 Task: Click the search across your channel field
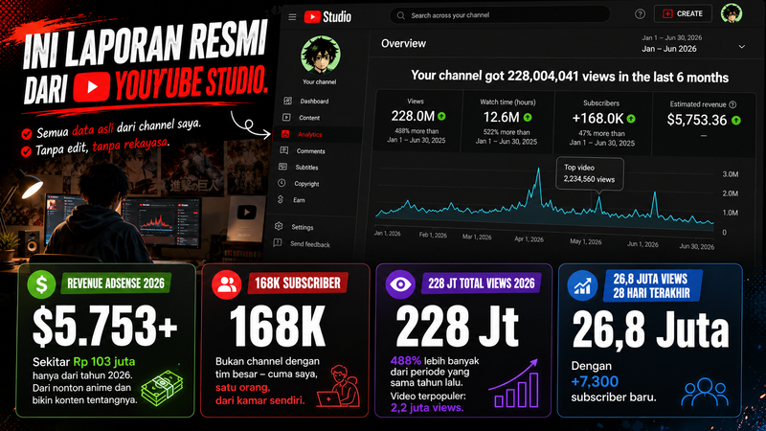point(500,15)
